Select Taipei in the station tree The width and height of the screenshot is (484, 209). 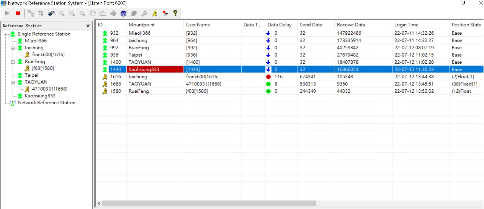coord(31,75)
